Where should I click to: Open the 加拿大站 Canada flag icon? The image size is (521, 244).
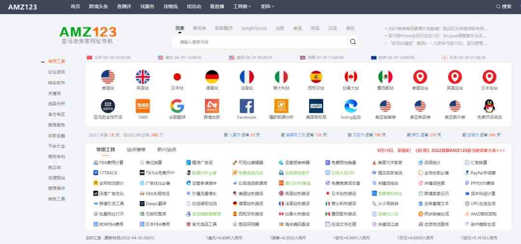tap(351, 77)
